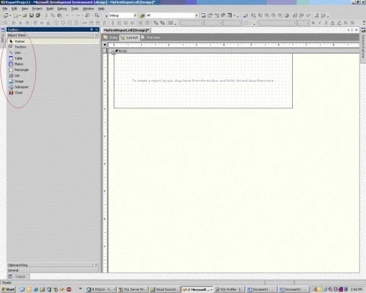Open the Debug configuration dropdown

(135, 15)
